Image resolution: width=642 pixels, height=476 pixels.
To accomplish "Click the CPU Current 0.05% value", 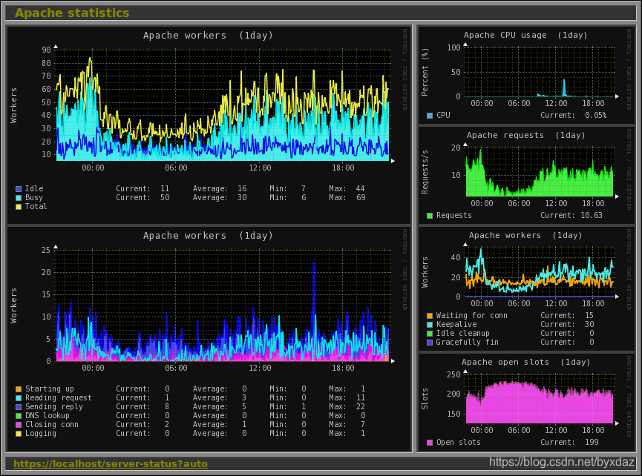I will point(595,116).
